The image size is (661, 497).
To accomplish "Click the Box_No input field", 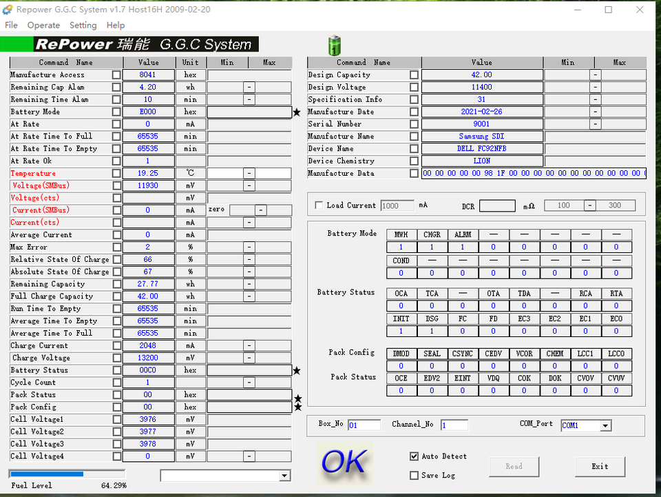I will pyautogui.click(x=364, y=425).
